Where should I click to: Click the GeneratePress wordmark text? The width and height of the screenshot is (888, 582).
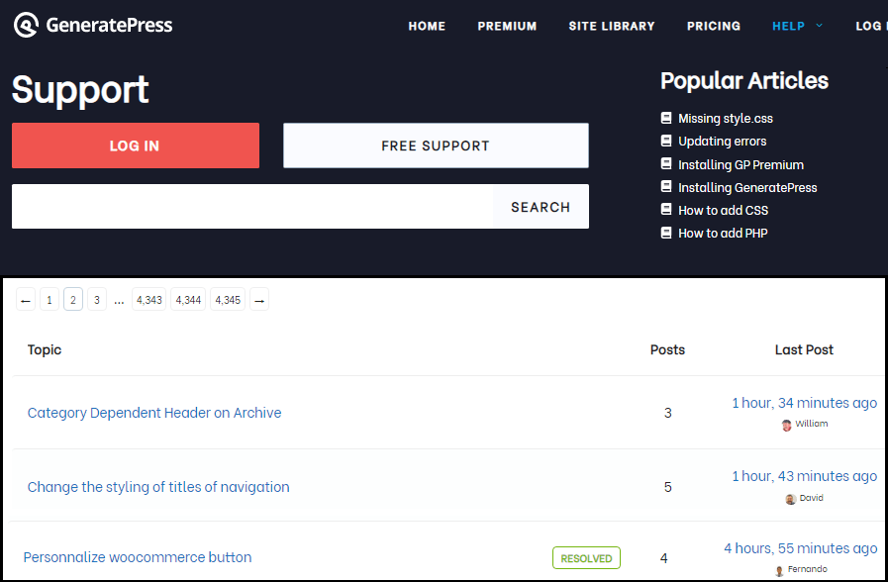point(109,25)
